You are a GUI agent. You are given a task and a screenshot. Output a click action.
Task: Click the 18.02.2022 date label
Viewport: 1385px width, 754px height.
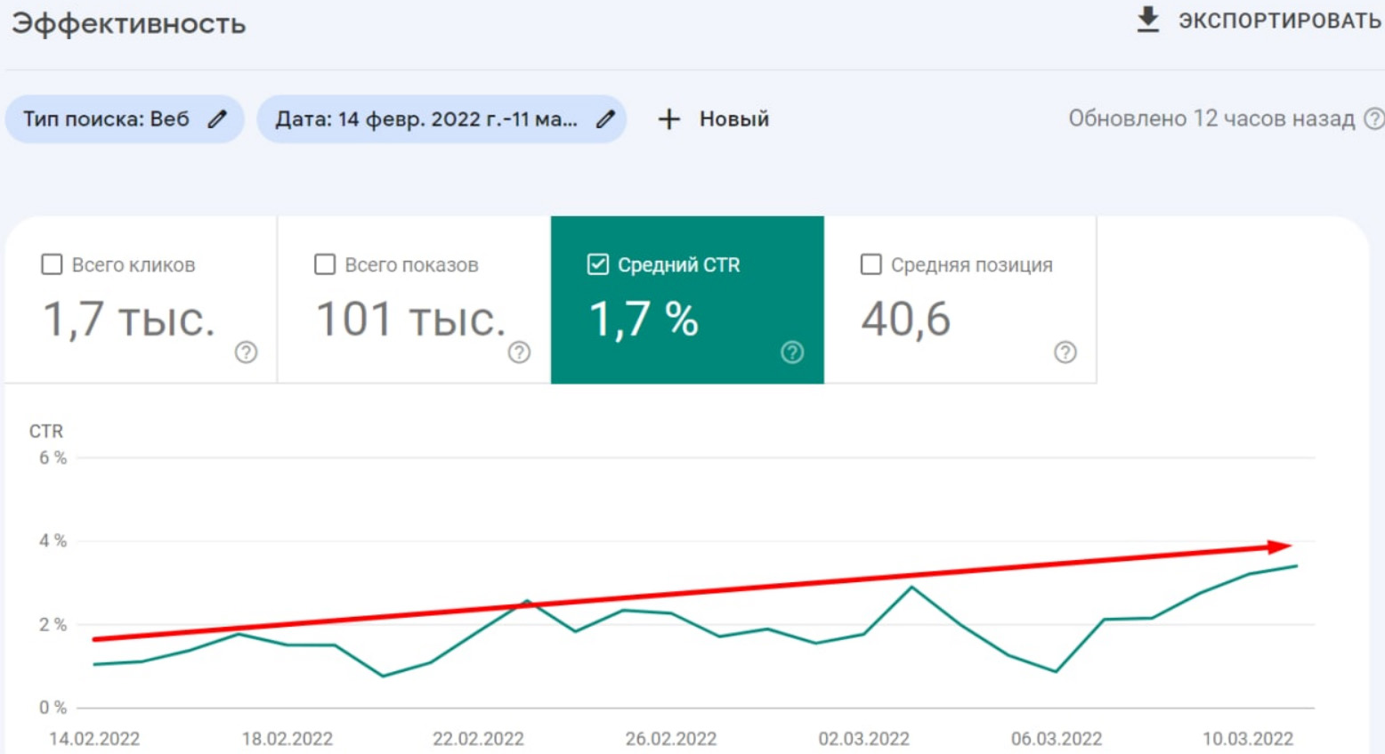coord(287,739)
